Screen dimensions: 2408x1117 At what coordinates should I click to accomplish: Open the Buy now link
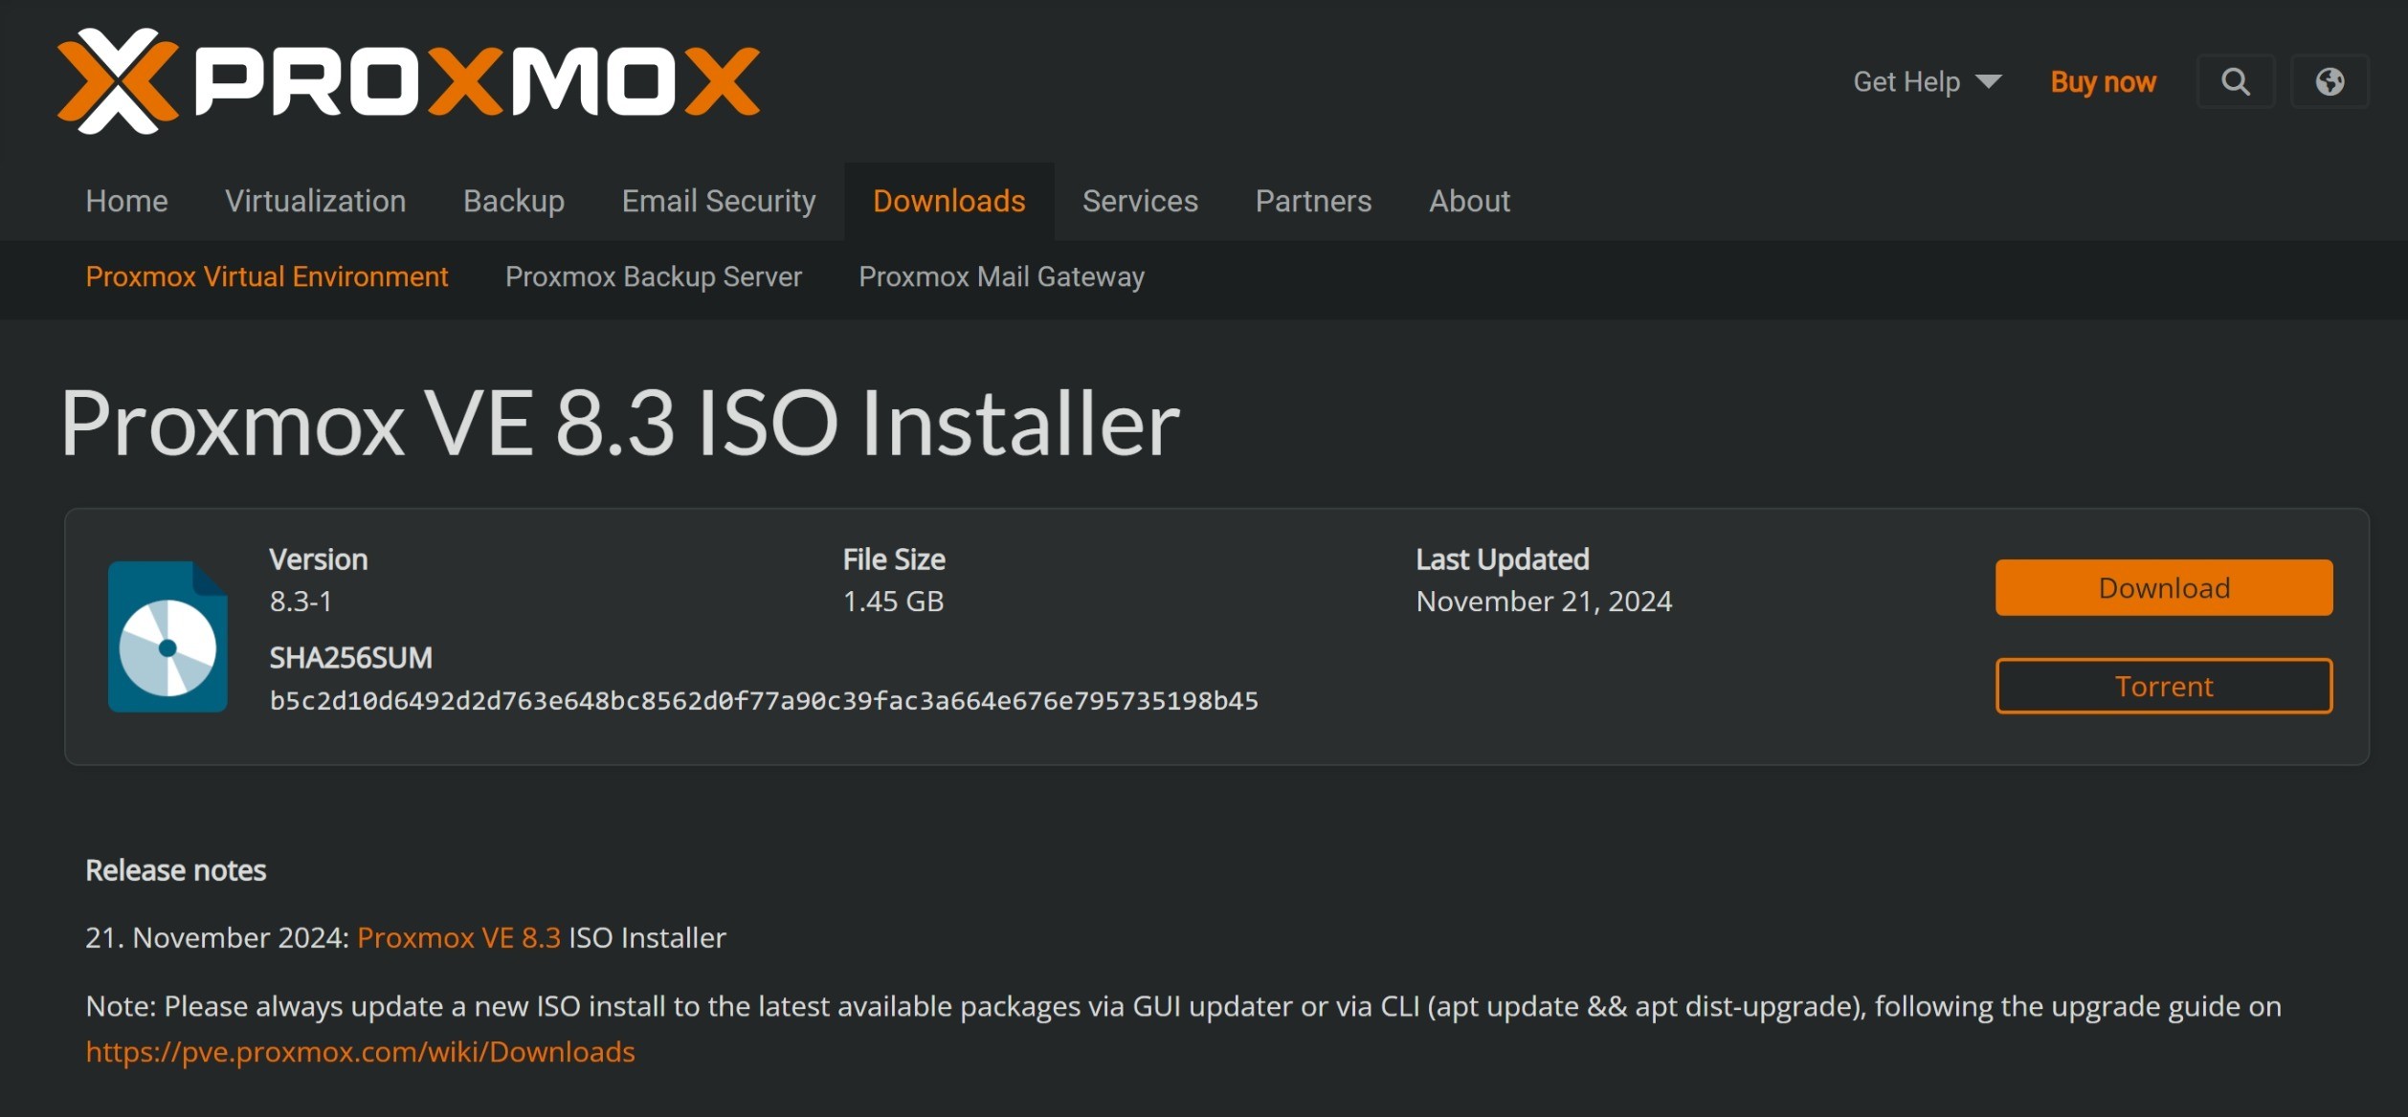point(2103,82)
